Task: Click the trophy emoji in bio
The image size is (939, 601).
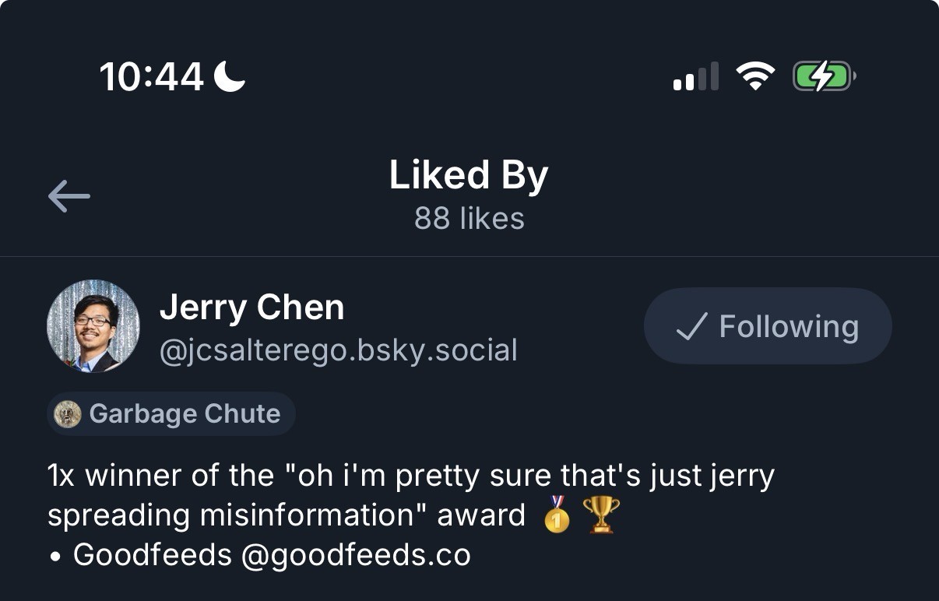Action: point(601,515)
